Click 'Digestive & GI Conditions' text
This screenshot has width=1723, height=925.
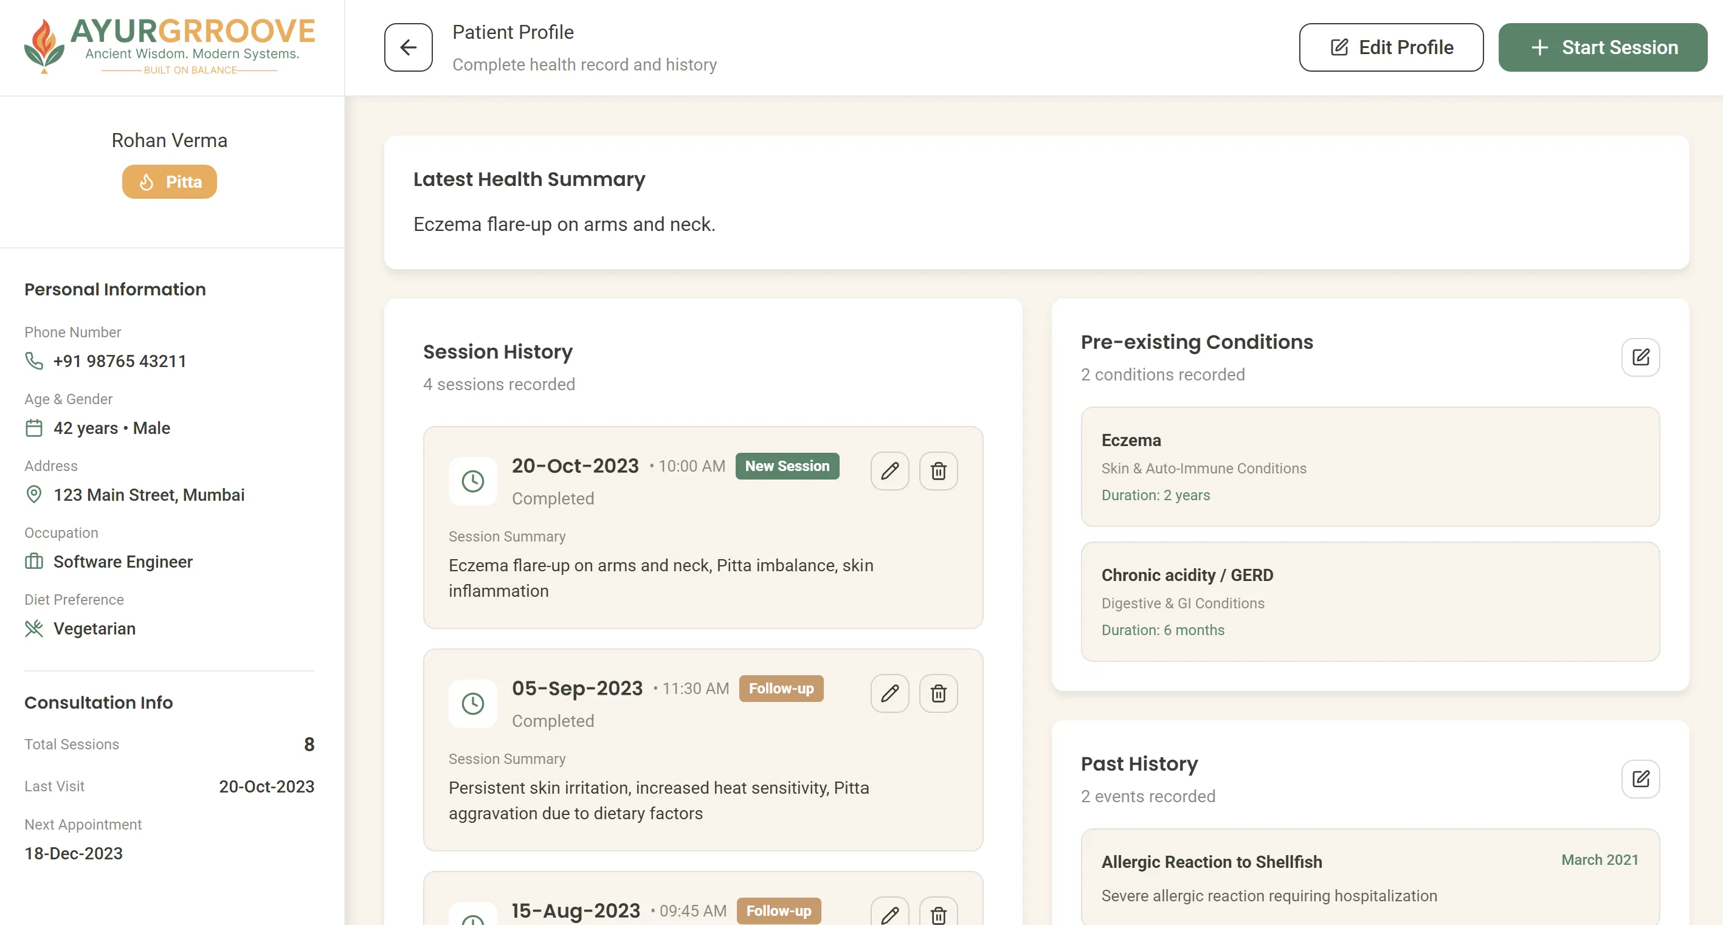tap(1183, 604)
